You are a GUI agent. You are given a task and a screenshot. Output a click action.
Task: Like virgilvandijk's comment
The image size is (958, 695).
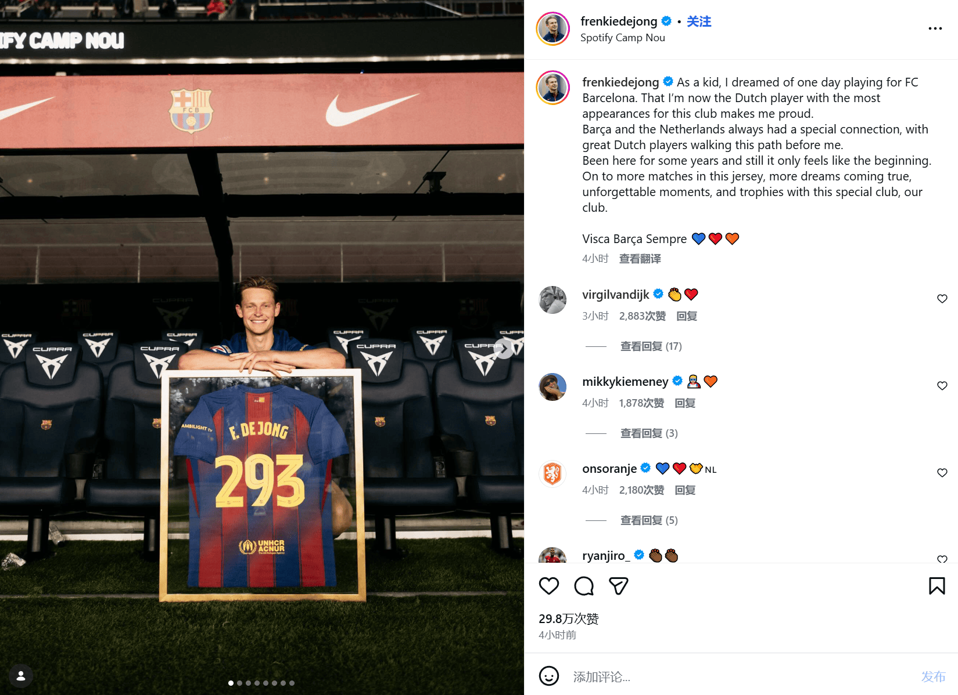click(942, 299)
